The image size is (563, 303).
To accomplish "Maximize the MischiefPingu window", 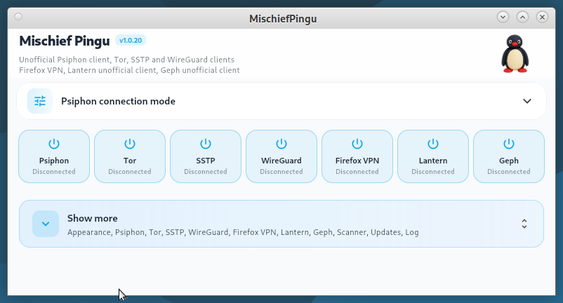I will click(x=522, y=17).
